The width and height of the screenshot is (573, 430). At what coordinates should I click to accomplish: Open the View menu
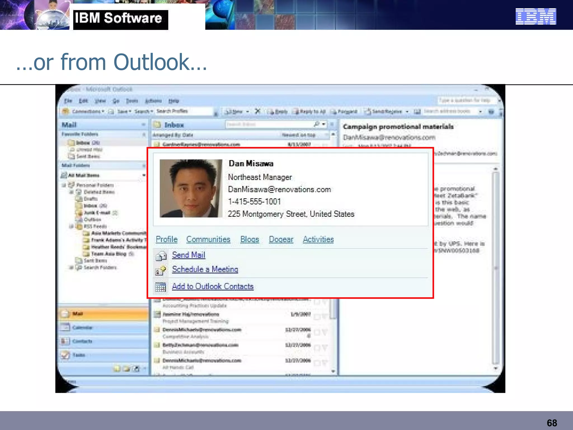pyautogui.click(x=100, y=101)
